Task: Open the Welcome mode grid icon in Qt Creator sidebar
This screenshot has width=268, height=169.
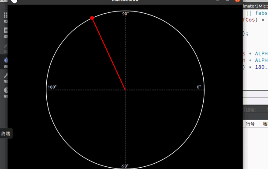Action: [5, 15]
